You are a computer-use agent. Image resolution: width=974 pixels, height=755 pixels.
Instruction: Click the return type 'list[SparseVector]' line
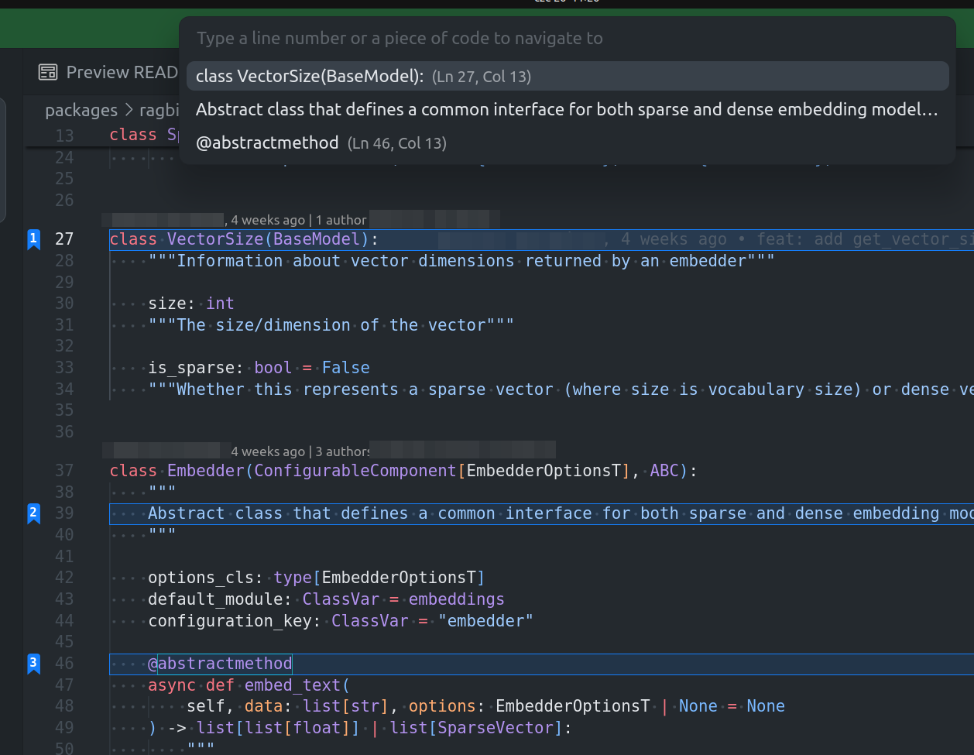[359, 728]
